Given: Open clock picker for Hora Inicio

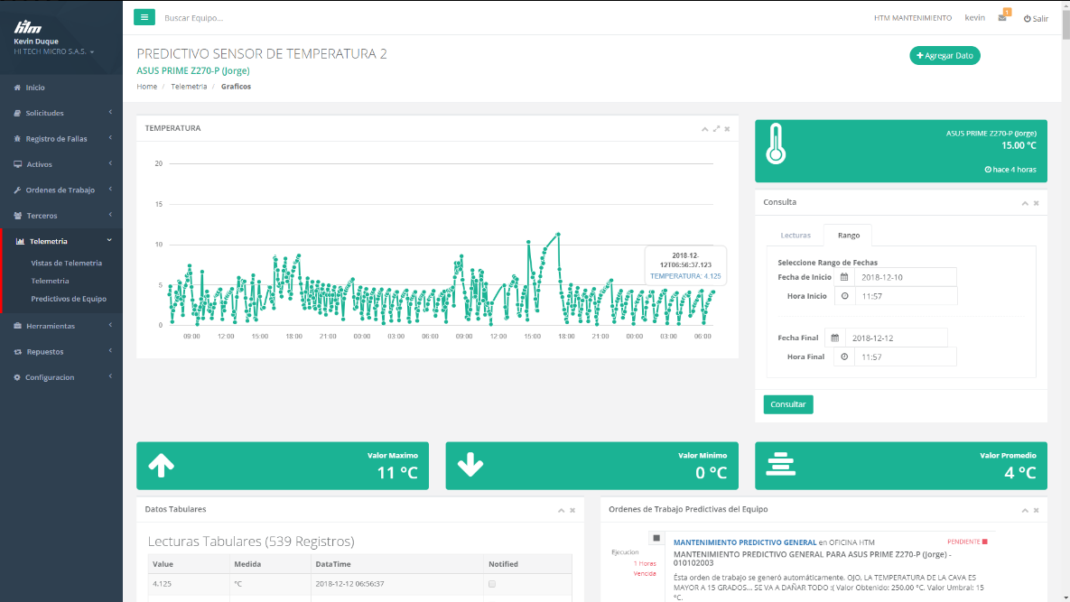Looking at the screenshot, I should point(845,296).
